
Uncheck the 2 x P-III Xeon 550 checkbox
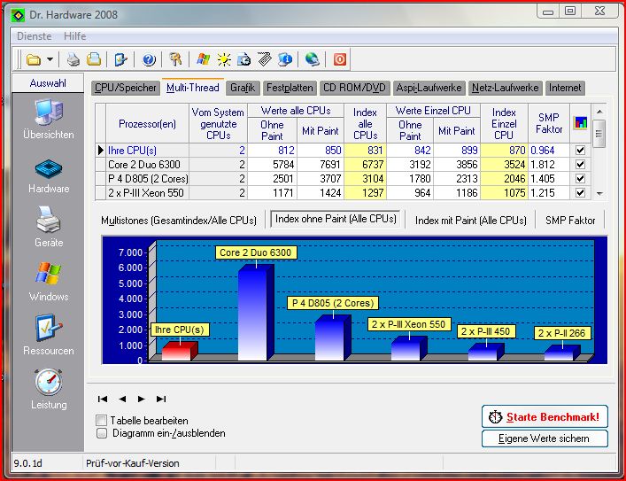coord(581,192)
